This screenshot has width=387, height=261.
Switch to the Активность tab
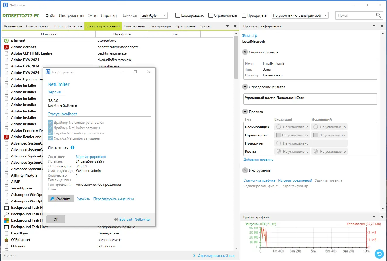click(x=13, y=26)
